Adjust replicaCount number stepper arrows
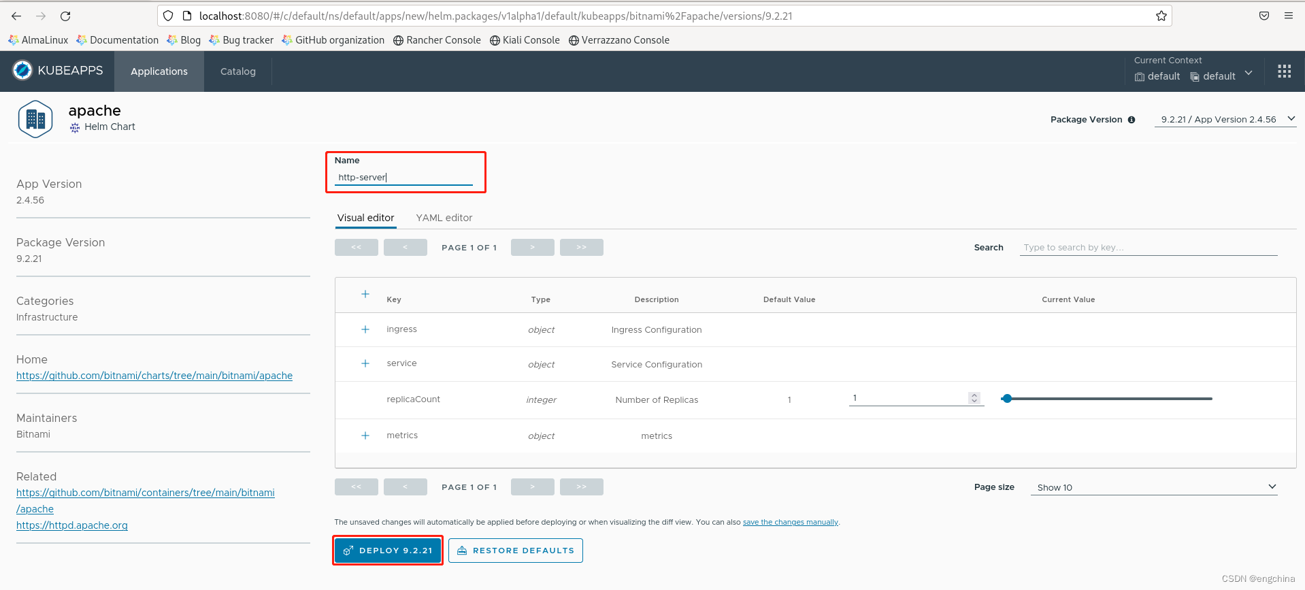This screenshot has height=590, width=1305. coord(974,398)
